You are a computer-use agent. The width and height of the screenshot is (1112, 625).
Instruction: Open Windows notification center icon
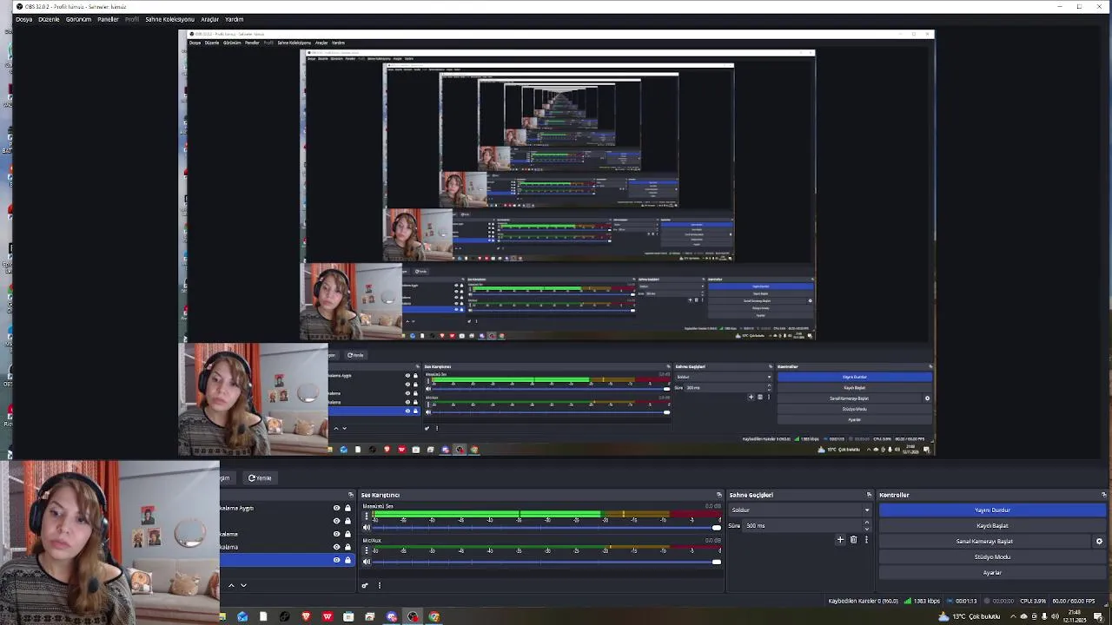click(x=1098, y=617)
